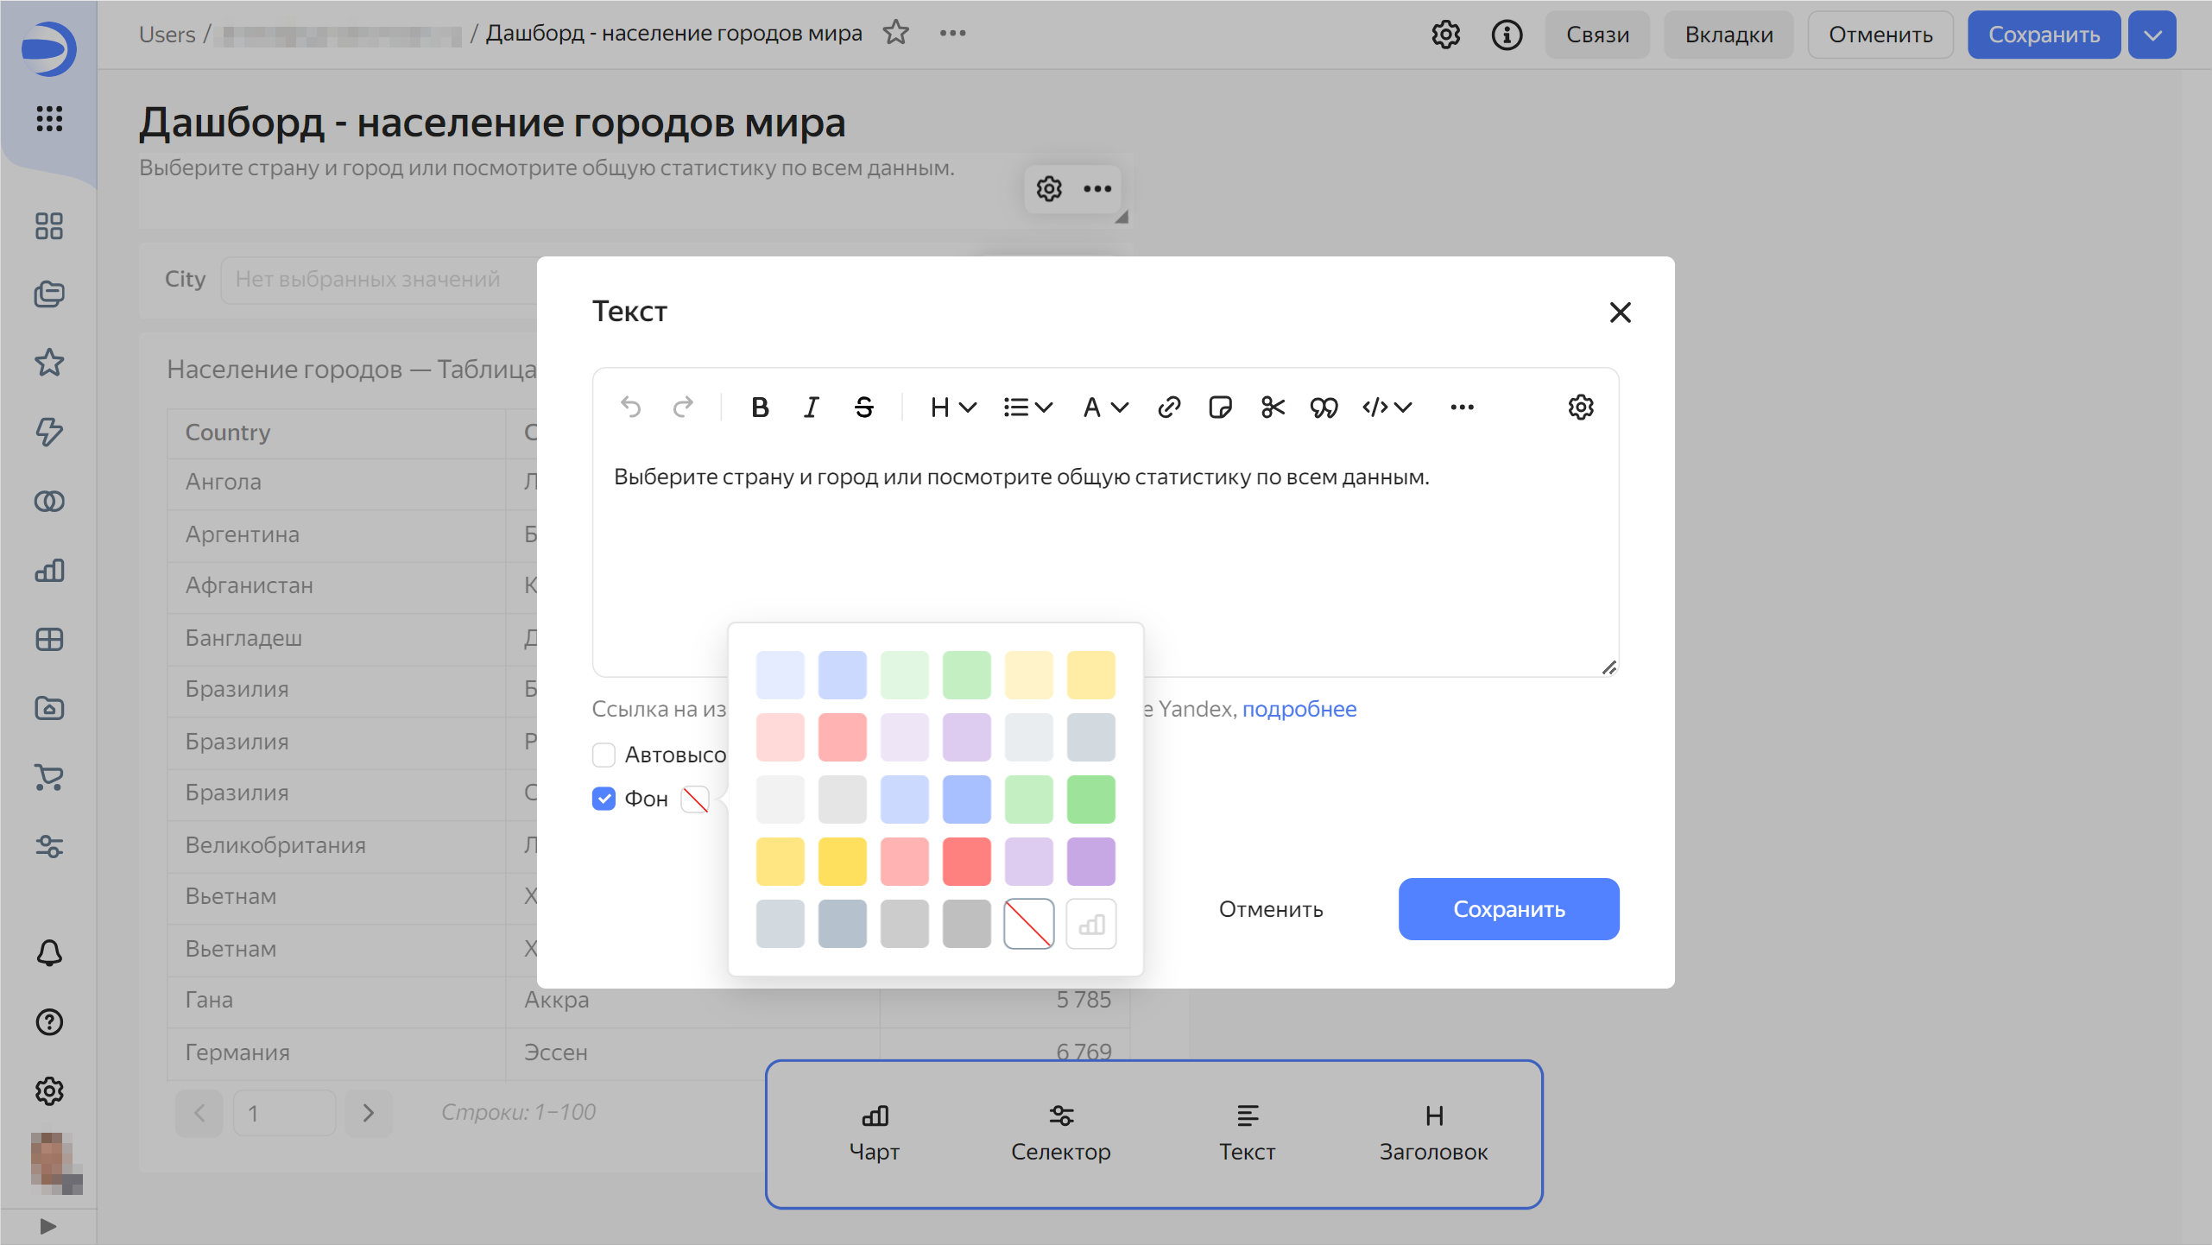Screen dimensions: 2212x1245
Task: Apply strikethrough formatting
Action: 863,407
